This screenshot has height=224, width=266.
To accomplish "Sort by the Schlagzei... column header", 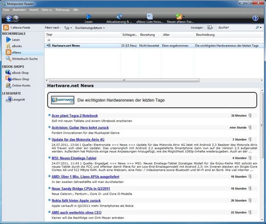I will (x=130, y=35).
